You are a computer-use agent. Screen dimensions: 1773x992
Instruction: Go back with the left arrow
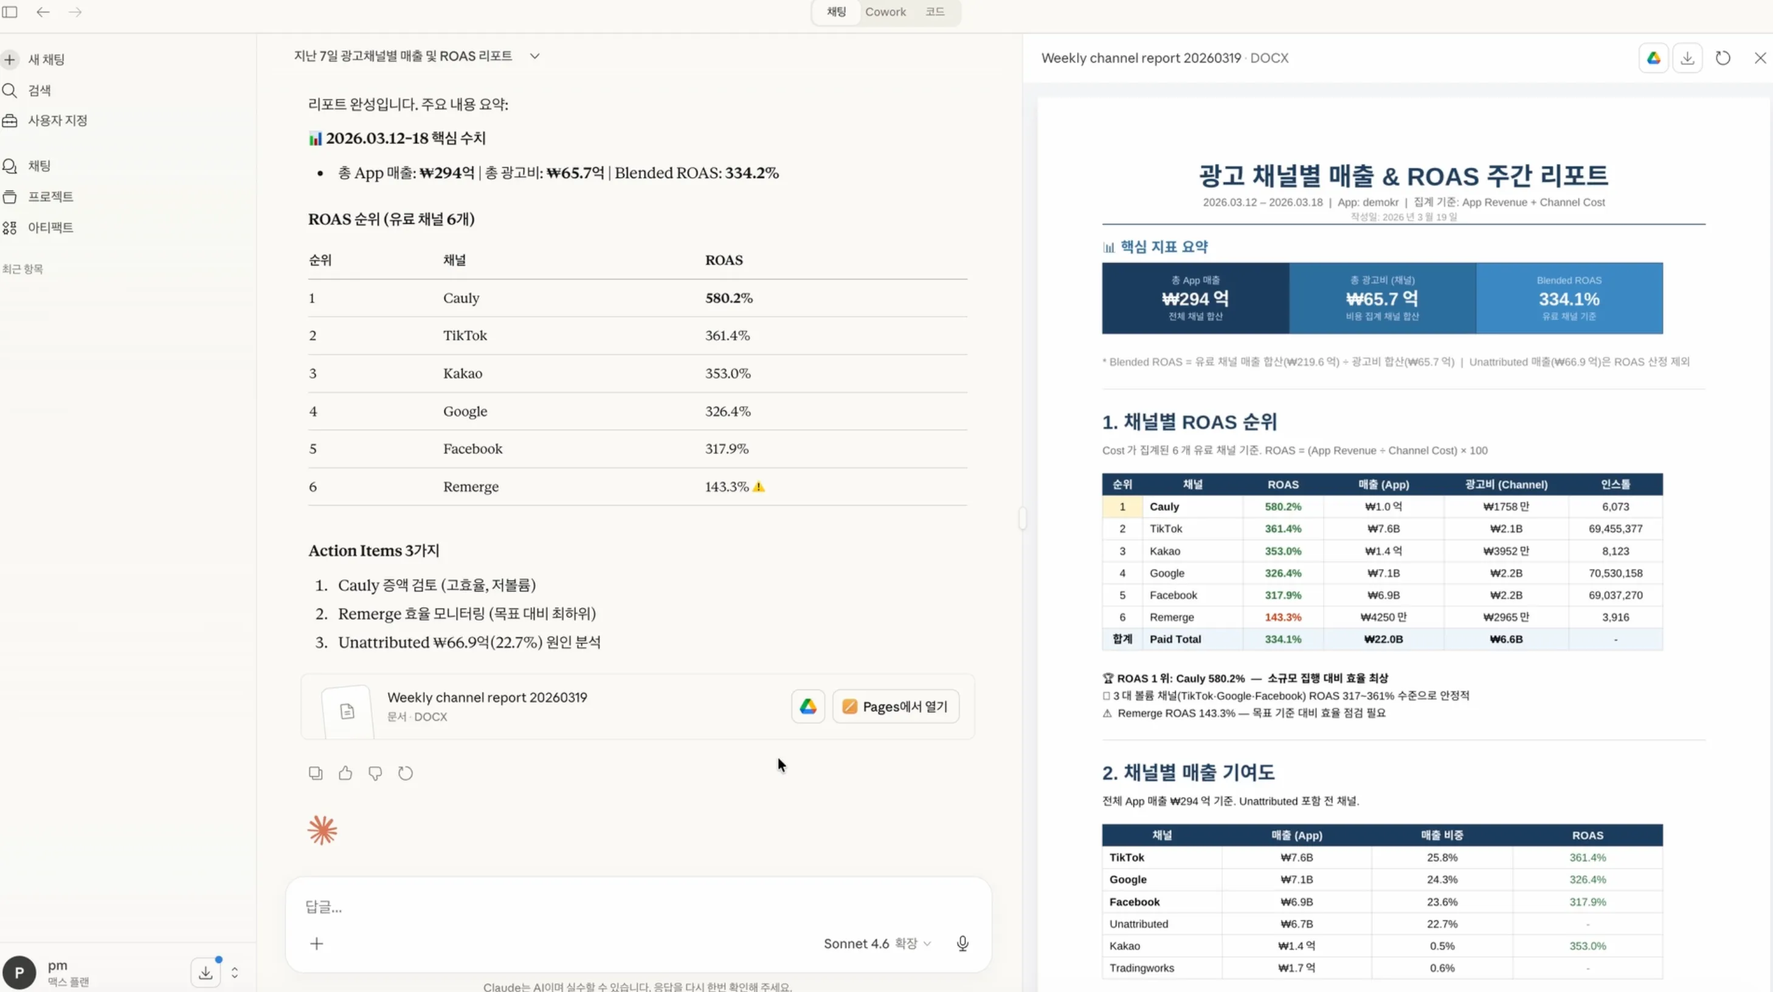[43, 12]
